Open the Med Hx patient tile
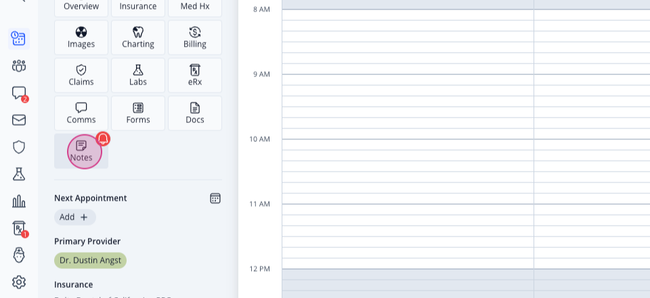Image resolution: width=650 pixels, height=298 pixels. [195, 7]
